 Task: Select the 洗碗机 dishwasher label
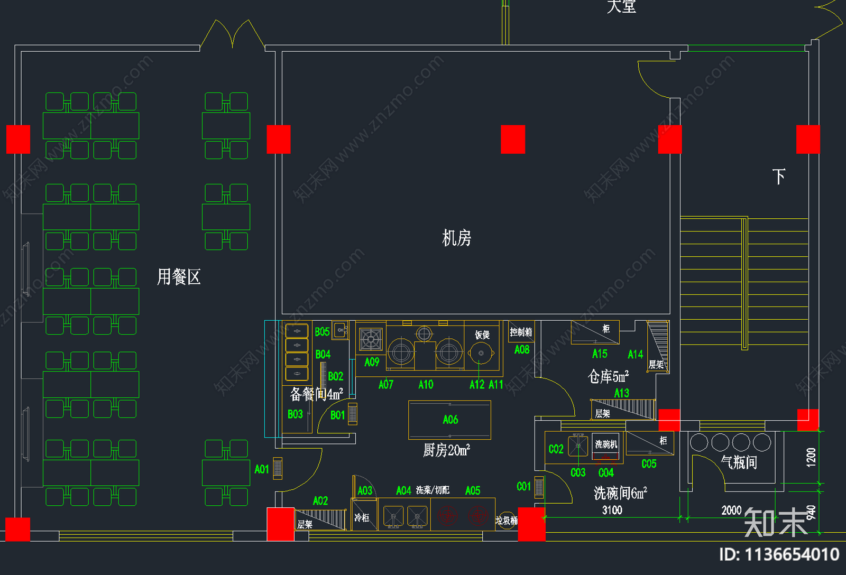[x=606, y=444]
